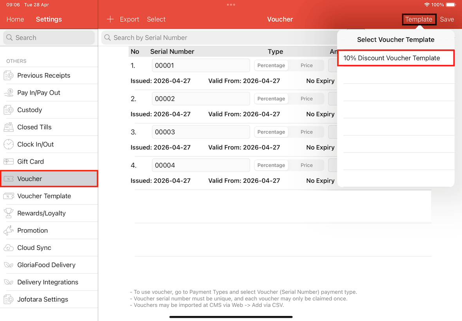Image resolution: width=462 pixels, height=321 pixels.
Task: Select Percentage type for voucher 00004
Action: (271, 165)
